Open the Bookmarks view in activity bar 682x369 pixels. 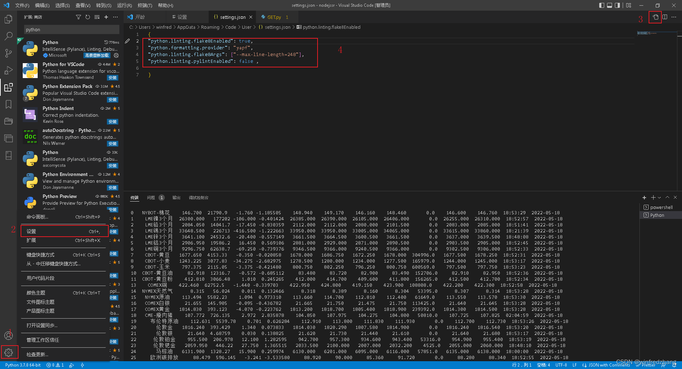click(x=9, y=104)
